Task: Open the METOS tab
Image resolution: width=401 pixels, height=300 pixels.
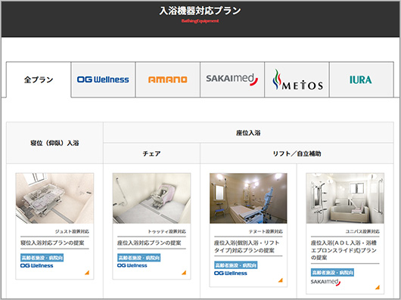Action: pos(297,79)
